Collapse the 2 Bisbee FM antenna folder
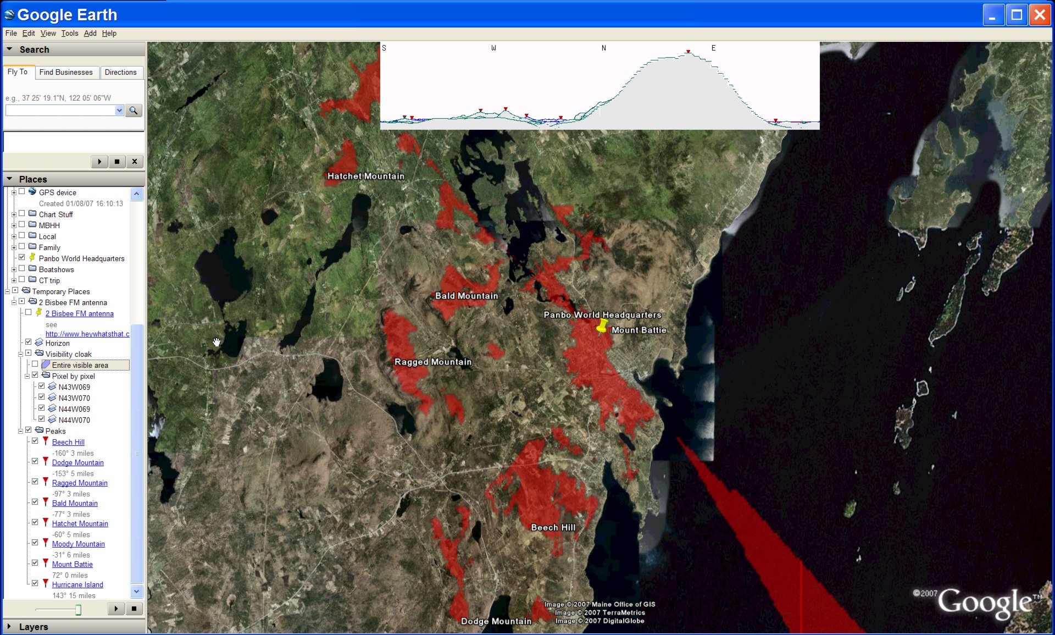This screenshot has height=635, width=1055. click(x=14, y=302)
